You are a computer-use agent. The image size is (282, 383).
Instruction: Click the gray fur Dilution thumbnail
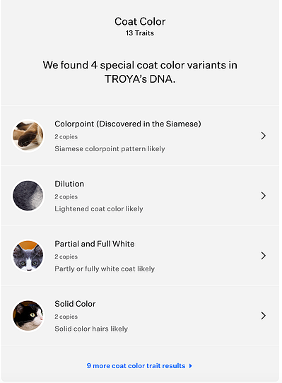pyautogui.click(x=28, y=196)
